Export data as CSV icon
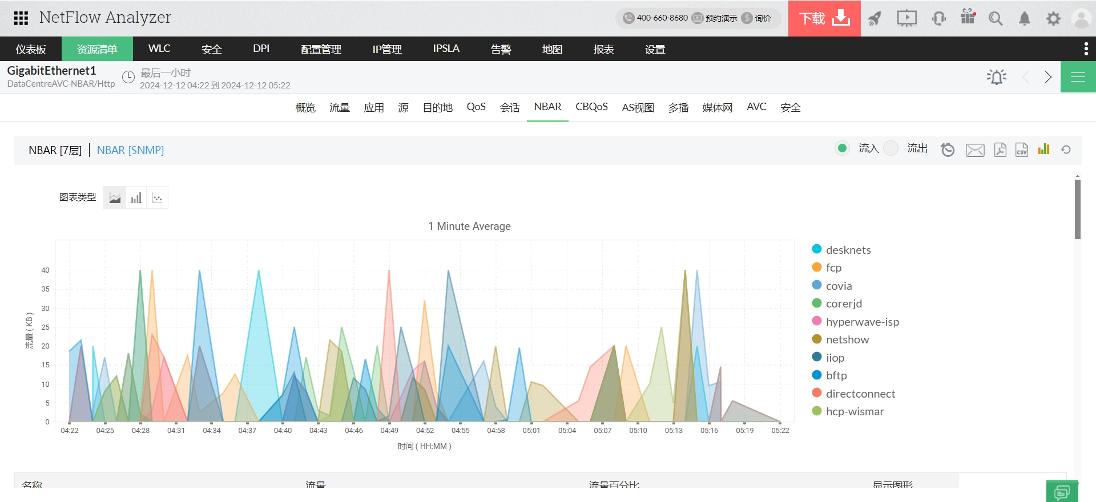1096x502 pixels. click(1022, 149)
